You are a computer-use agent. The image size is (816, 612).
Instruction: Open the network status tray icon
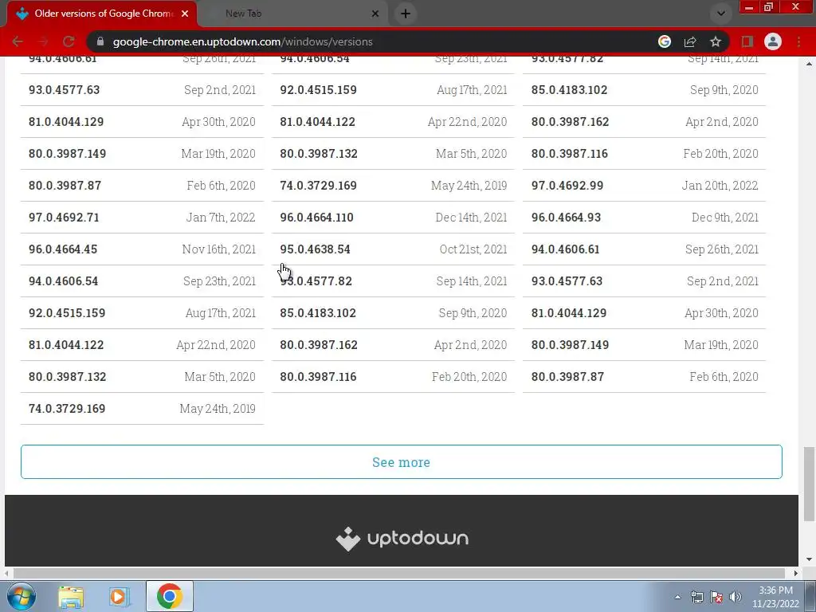click(x=696, y=597)
